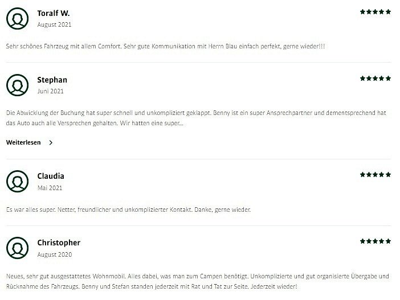The image size is (400, 300).
Task: Click Christopher's profile avatar icon
Action: (17, 248)
